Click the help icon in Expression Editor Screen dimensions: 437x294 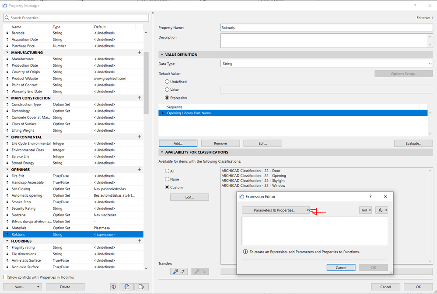[x=370, y=196]
